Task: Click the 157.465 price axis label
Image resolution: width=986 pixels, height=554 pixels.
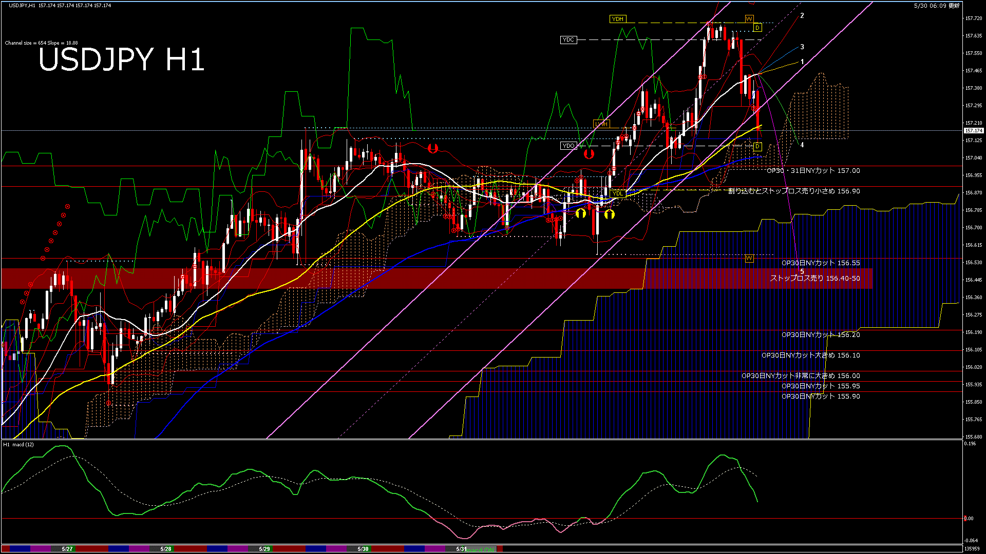Action: pos(974,71)
